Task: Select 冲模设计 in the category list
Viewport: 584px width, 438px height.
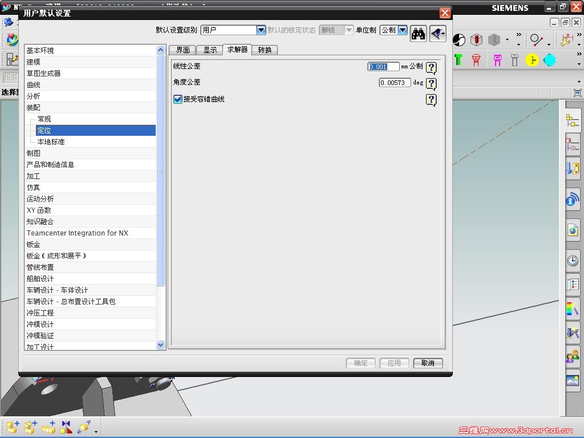Action: tap(91, 325)
